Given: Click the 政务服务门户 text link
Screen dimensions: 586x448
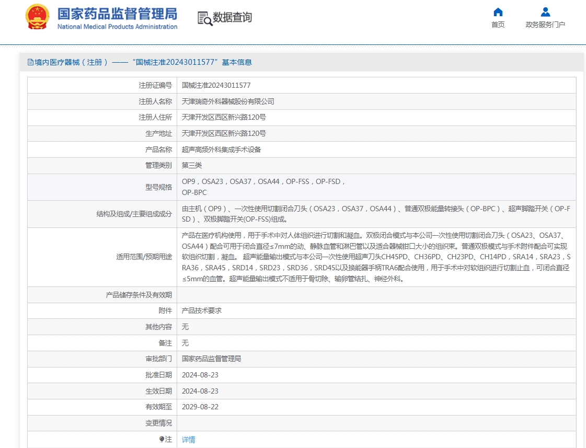Looking at the screenshot, I should 545,25.
